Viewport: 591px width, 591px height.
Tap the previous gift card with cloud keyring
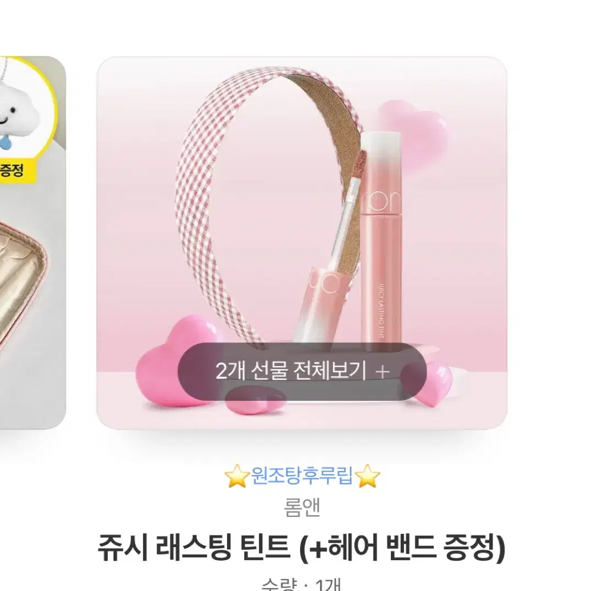(x=33, y=243)
